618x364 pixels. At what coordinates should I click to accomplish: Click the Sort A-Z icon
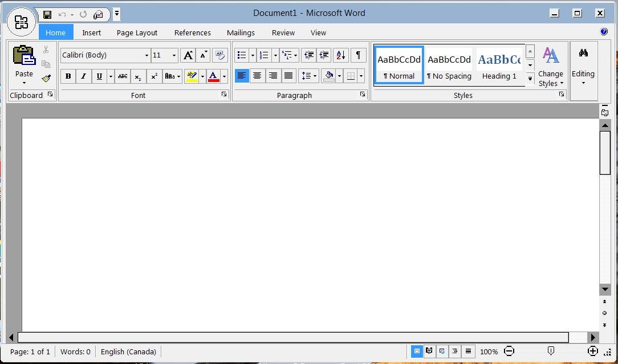(341, 55)
